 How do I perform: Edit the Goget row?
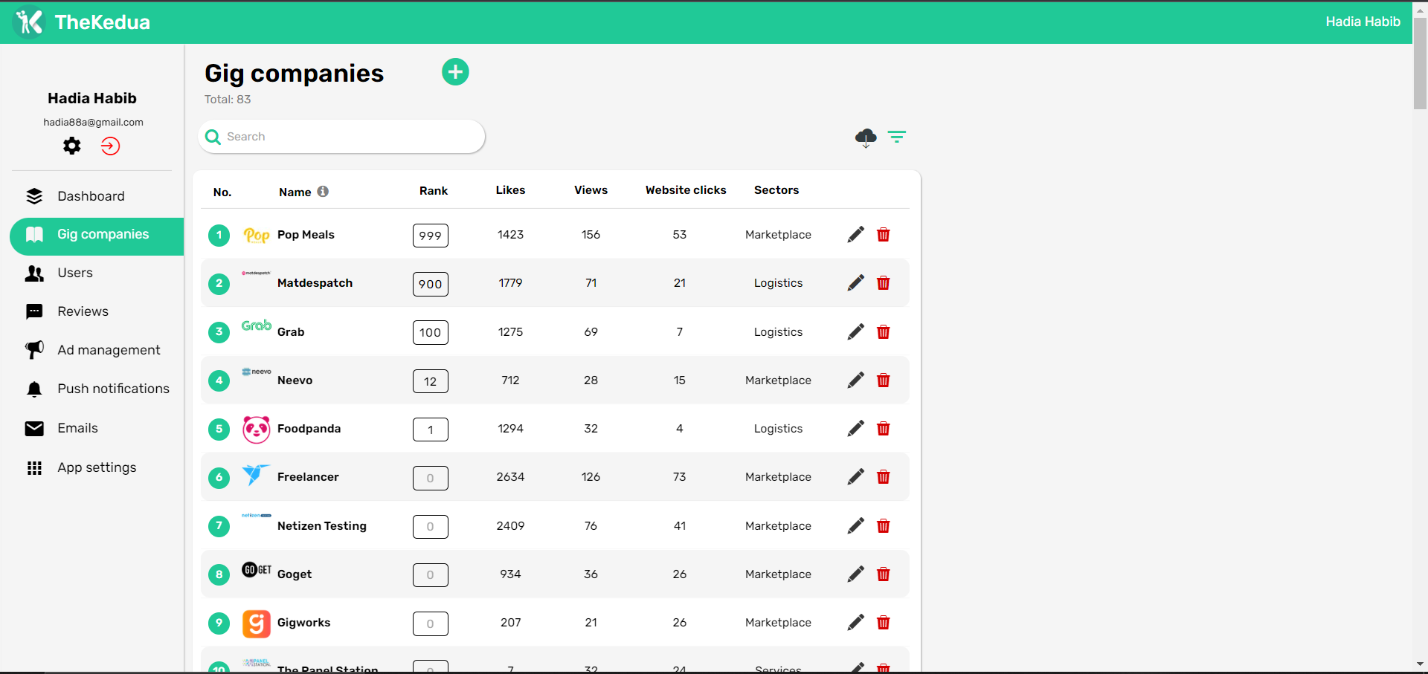point(856,574)
